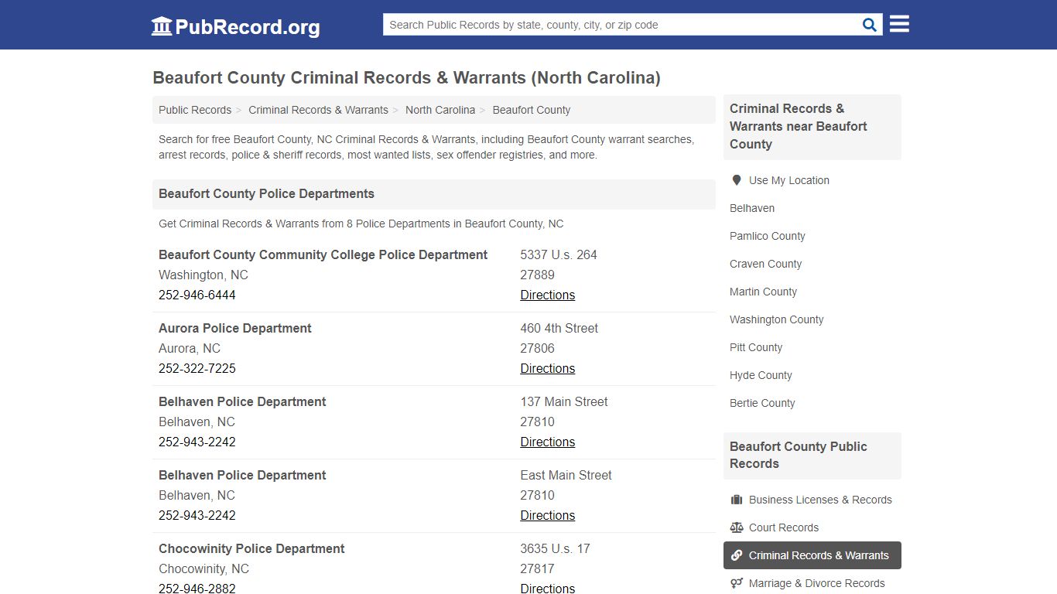
Task: Open Pamlico County records
Action: pyautogui.click(x=768, y=236)
